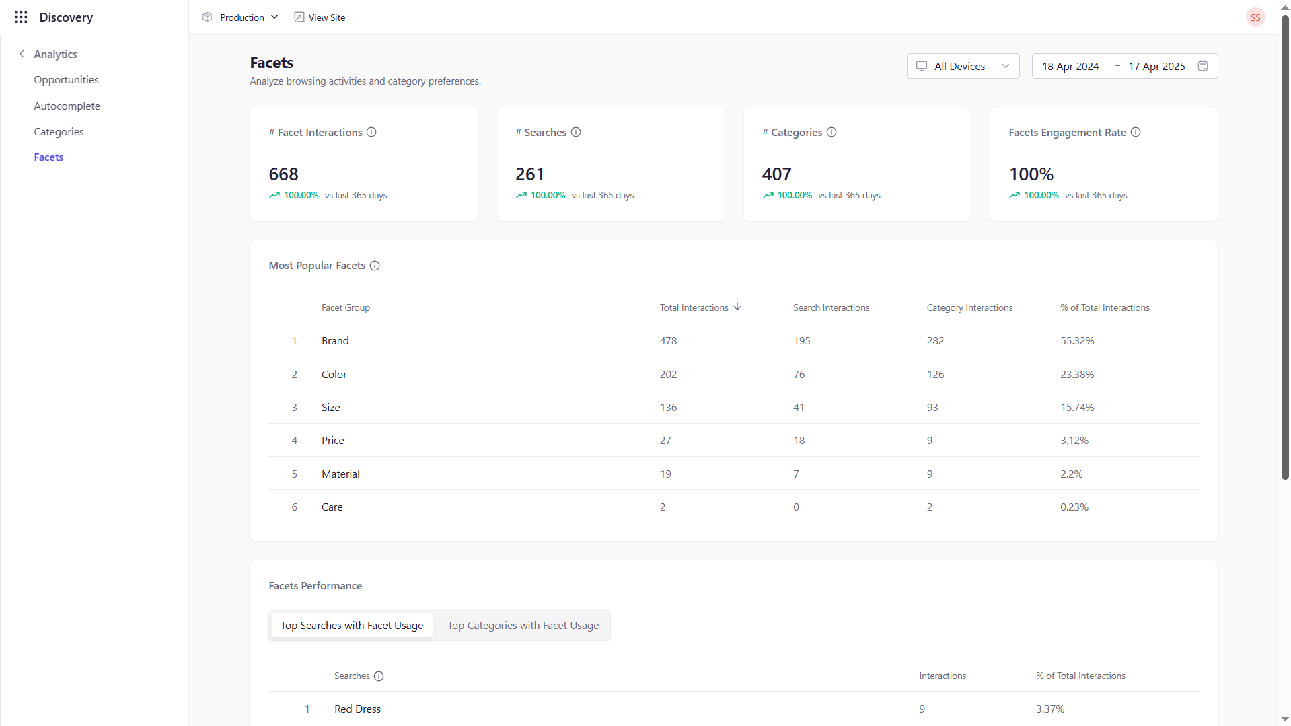Select Facets in the sidebar

pos(48,157)
